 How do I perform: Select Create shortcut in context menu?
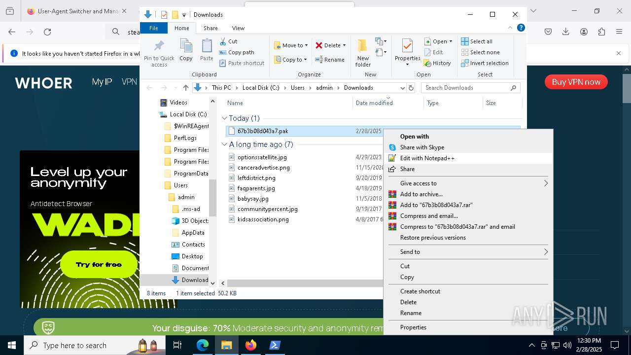point(468,291)
